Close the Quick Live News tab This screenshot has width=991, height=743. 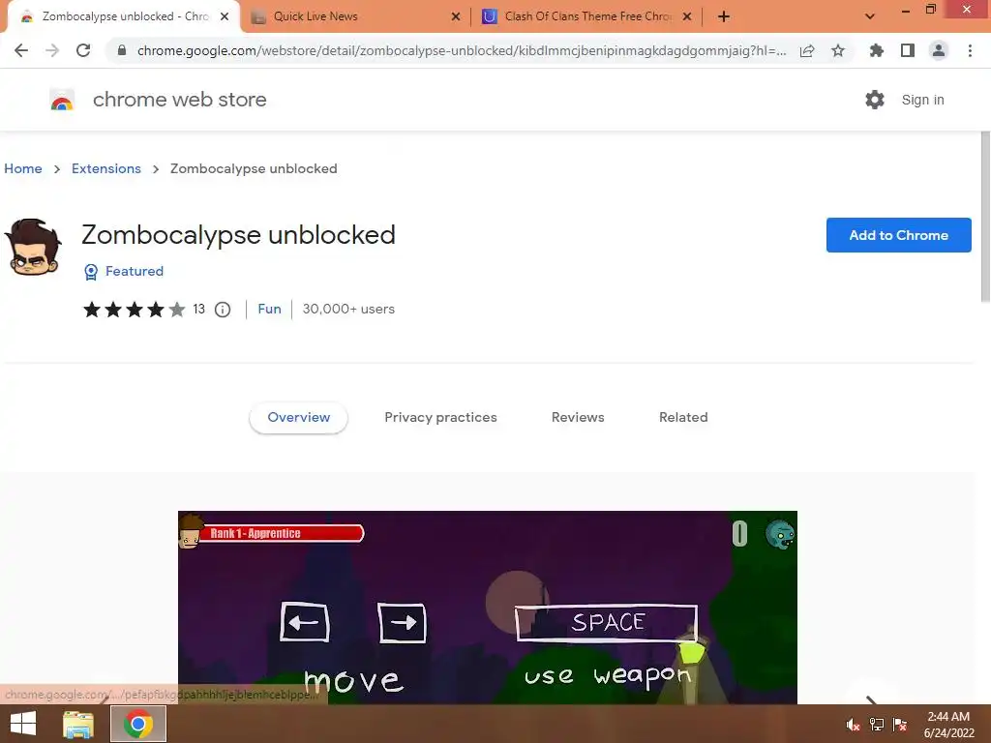pos(456,16)
